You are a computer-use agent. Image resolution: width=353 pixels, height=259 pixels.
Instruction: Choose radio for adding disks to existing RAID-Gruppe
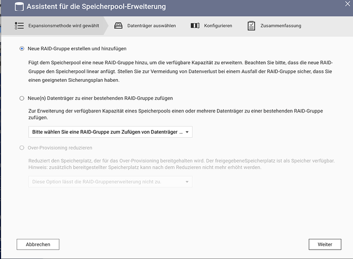[22, 98]
